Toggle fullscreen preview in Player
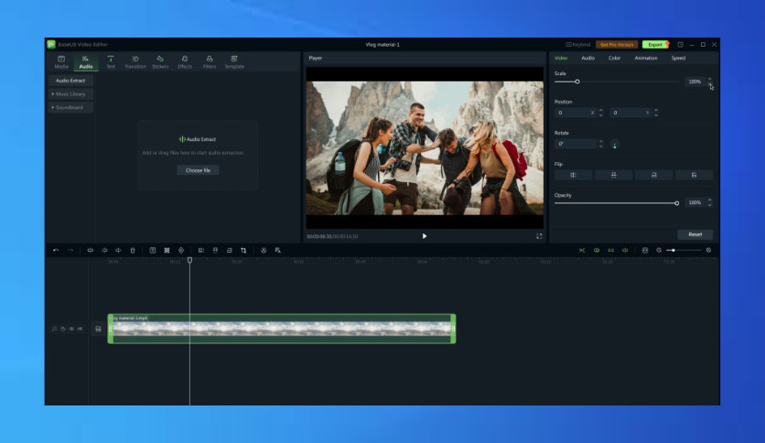Viewport: 765px width, 443px height. coord(539,236)
